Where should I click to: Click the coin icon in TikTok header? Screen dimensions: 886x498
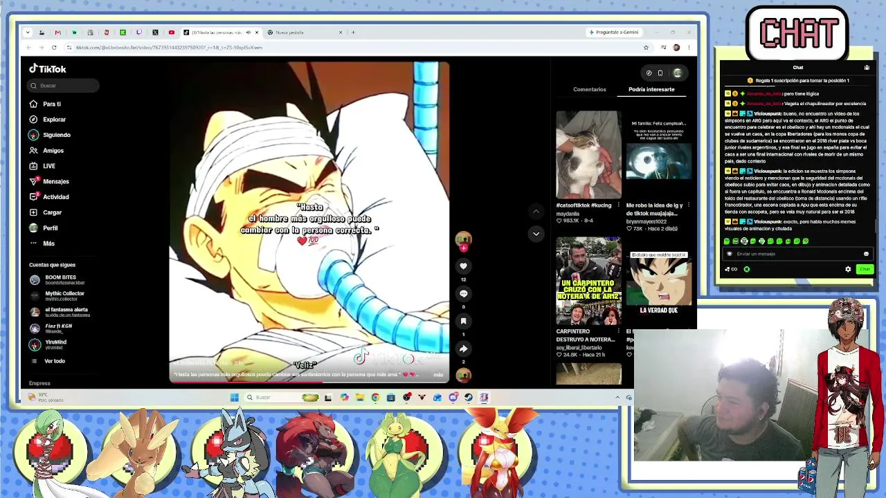[649, 73]
